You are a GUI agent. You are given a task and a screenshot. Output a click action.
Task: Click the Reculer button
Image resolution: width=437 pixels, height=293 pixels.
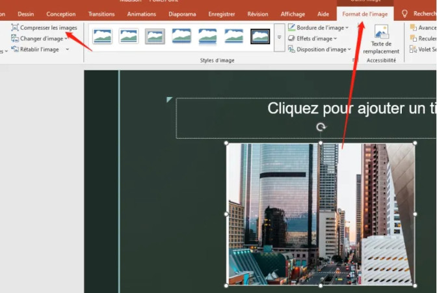423,38
